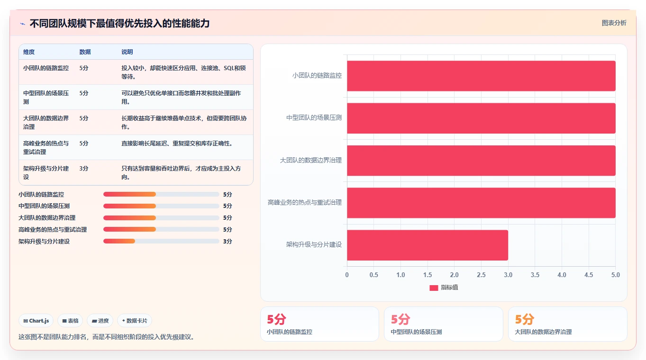Click the 中型团队的场景压测 progress bar

[161, 206]
